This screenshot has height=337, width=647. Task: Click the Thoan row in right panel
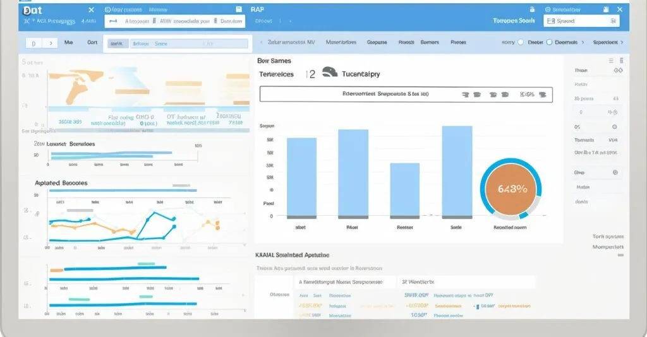pos(598,71)
